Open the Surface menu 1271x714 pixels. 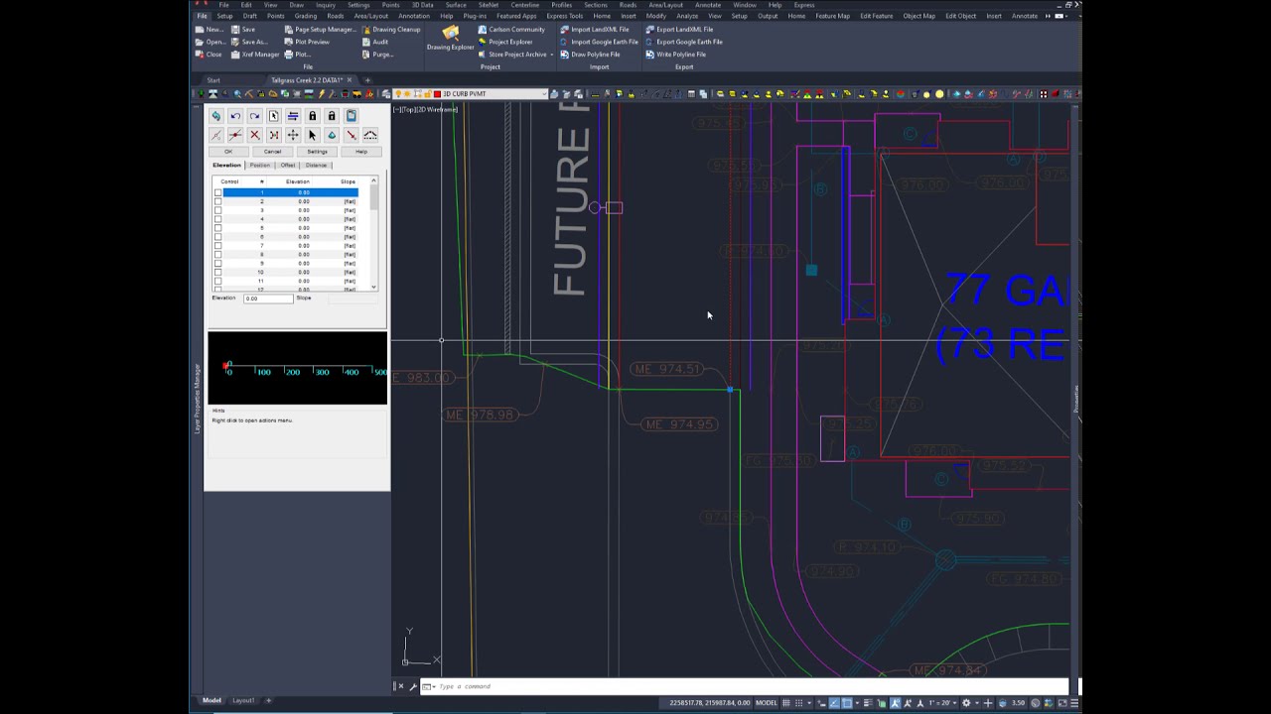tap(456, 5)
